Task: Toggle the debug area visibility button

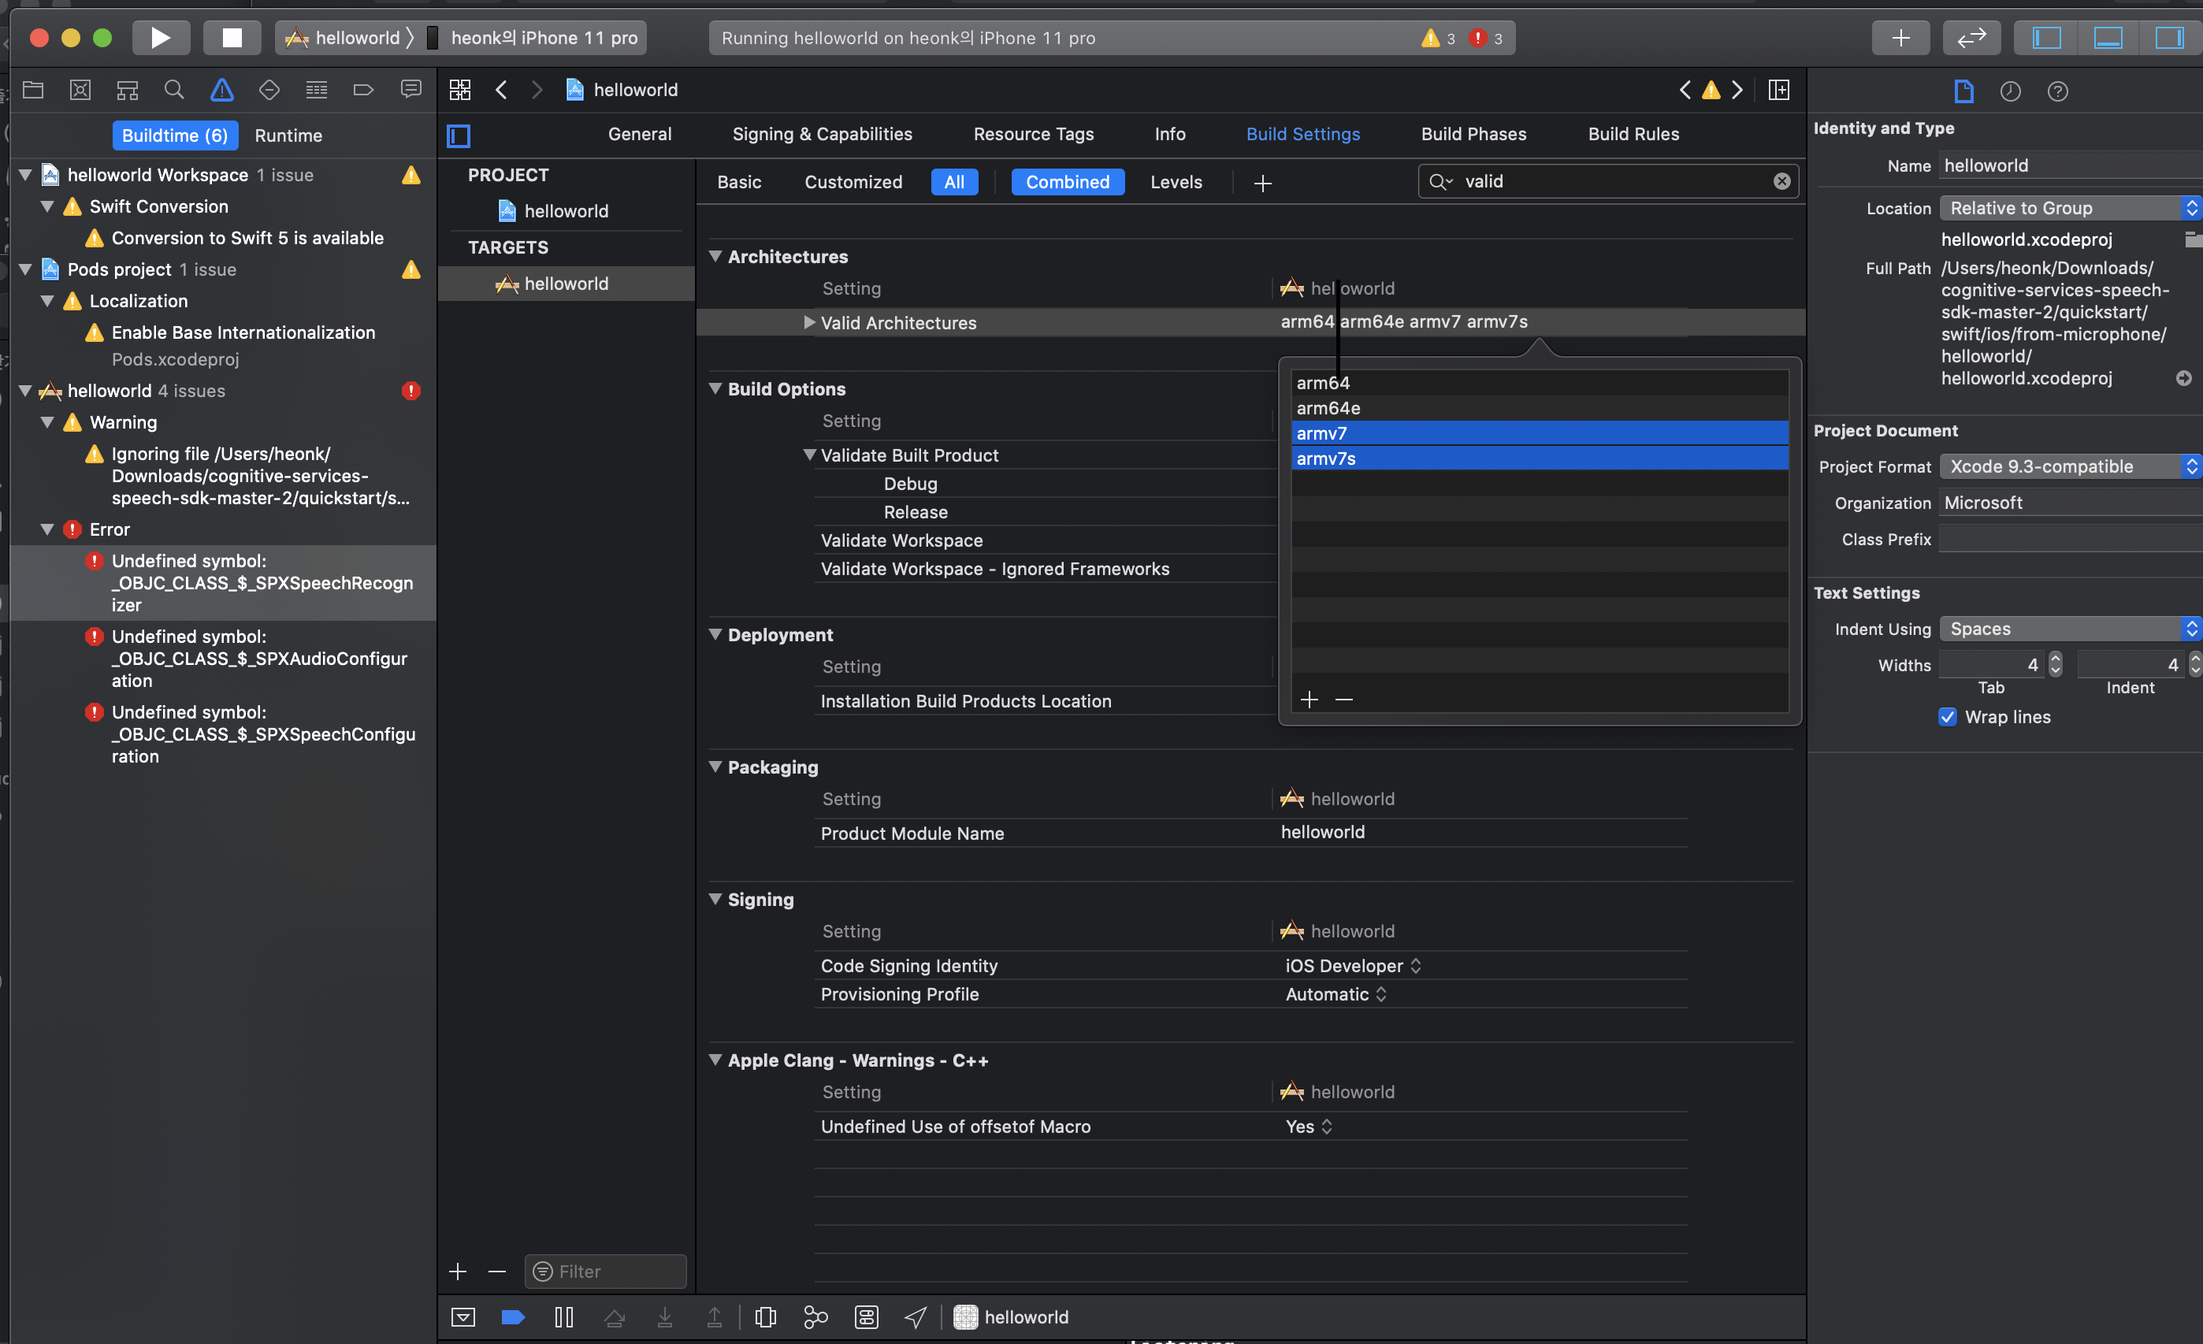Action: (2108, 38)
